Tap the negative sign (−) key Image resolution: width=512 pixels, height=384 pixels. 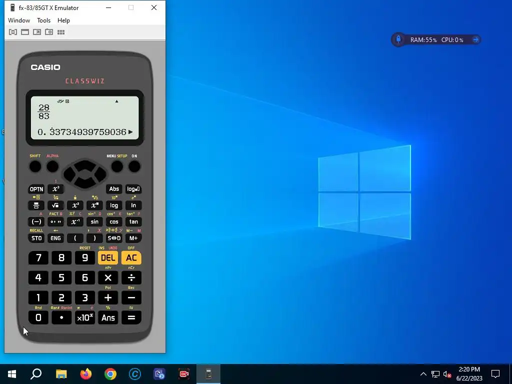[x=36, y=221]
